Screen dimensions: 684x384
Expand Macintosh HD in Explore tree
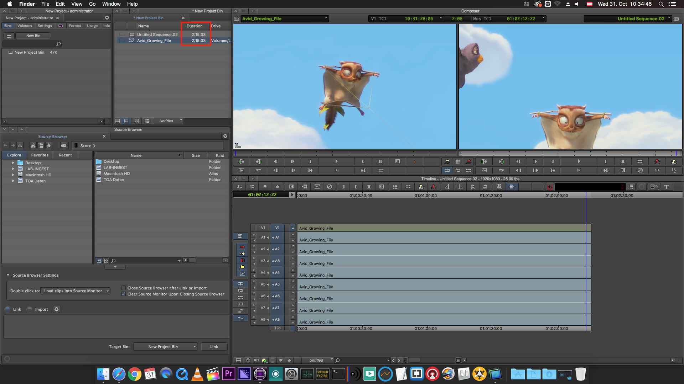(13, 175)
